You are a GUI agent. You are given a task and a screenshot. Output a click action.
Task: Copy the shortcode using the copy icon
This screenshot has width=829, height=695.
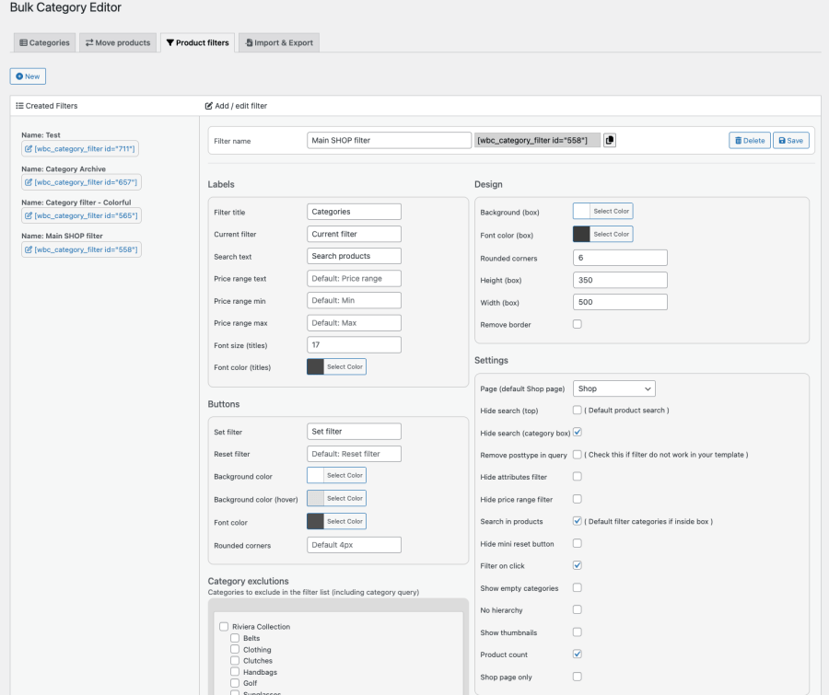point(609,140)
